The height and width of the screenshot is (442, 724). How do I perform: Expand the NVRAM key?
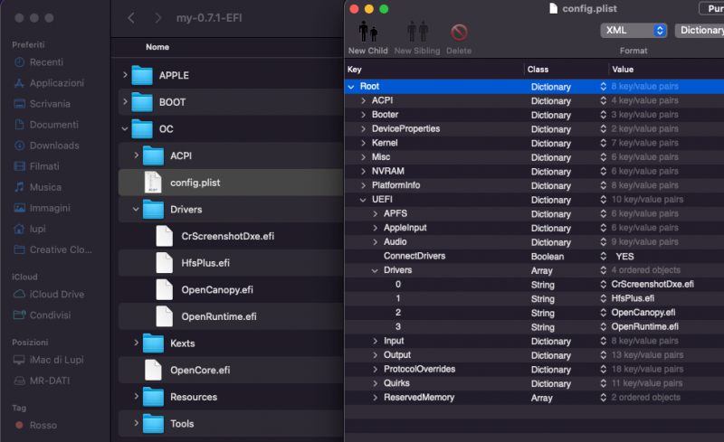[x=364, y=171]
